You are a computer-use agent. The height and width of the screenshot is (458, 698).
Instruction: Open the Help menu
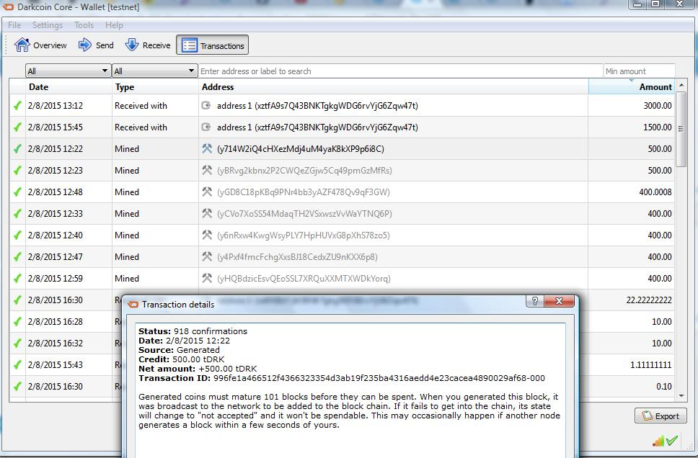click(114, 25)
